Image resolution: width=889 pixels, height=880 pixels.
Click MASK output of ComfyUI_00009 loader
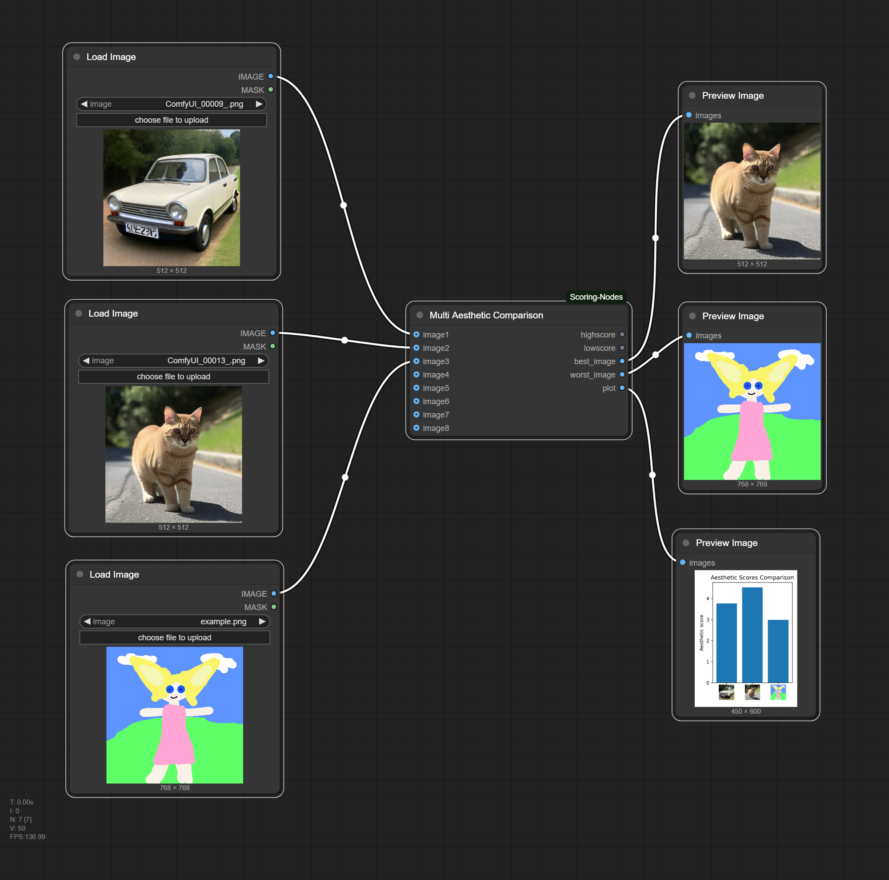pos(271,90)
